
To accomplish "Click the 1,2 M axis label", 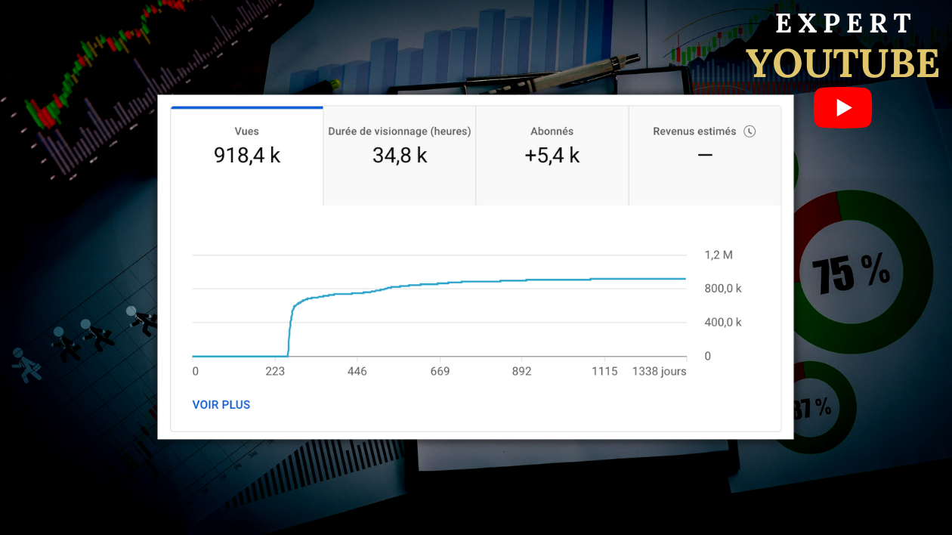I will point(719,255).
